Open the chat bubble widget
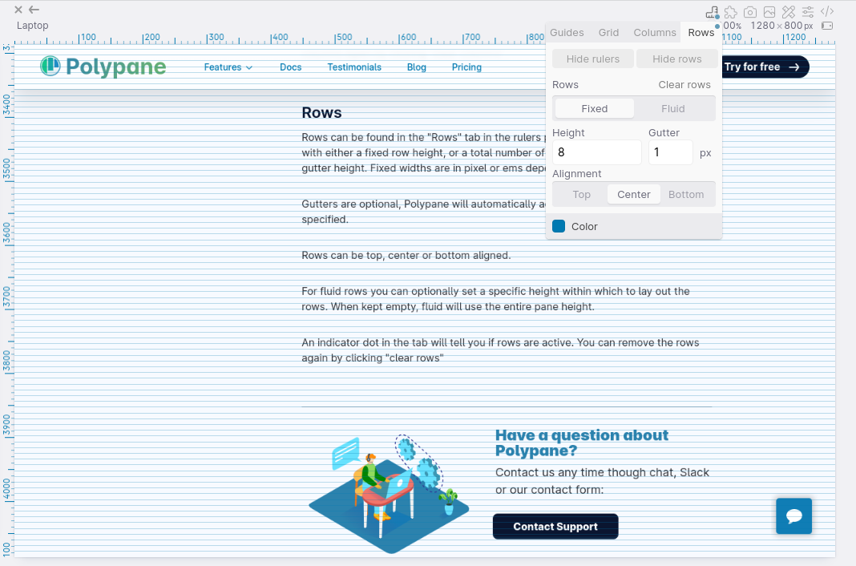 pyautogui.click(x=793, y=515)
